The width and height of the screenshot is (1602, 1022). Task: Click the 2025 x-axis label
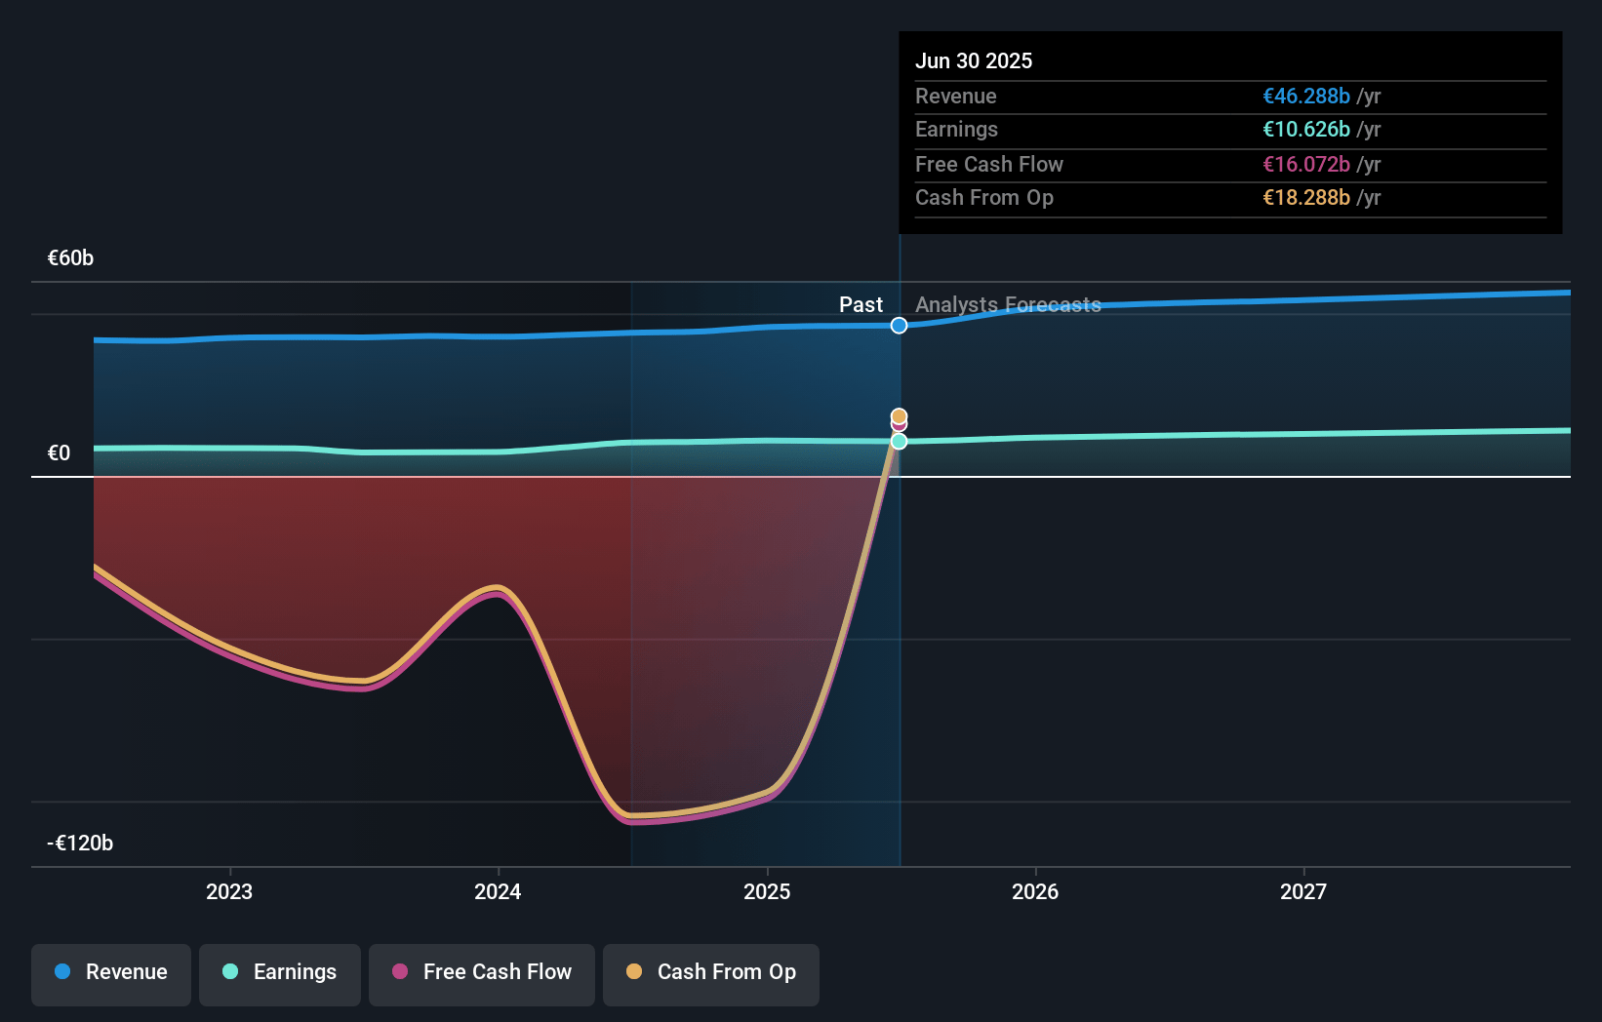(767, 891)
